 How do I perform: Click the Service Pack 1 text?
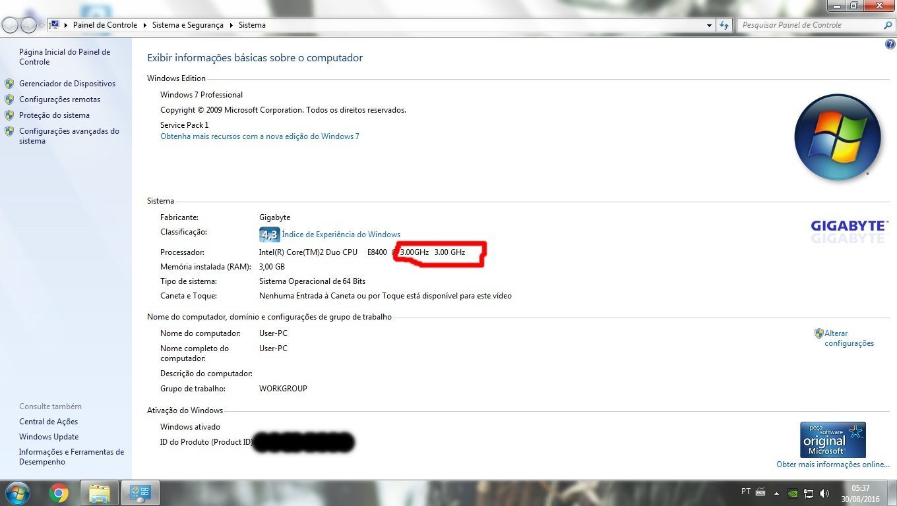(x=184, y=125)
